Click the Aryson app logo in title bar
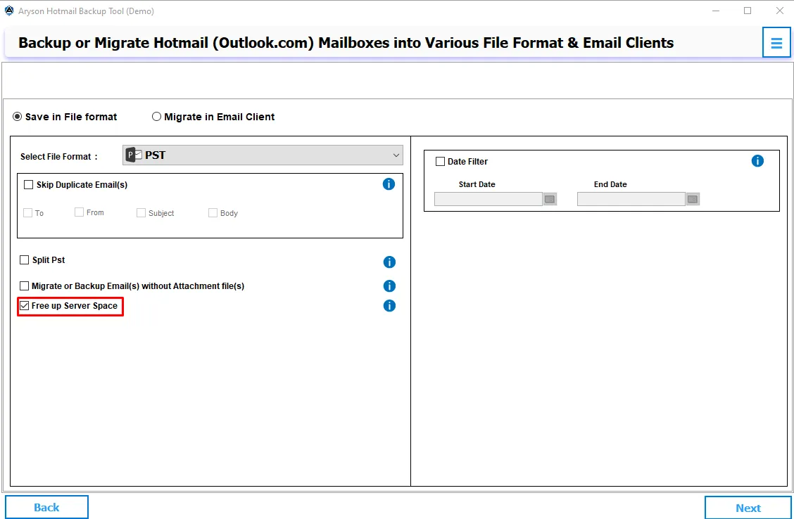The width and height of the screenshot is (794, 519). click(9, 11)
